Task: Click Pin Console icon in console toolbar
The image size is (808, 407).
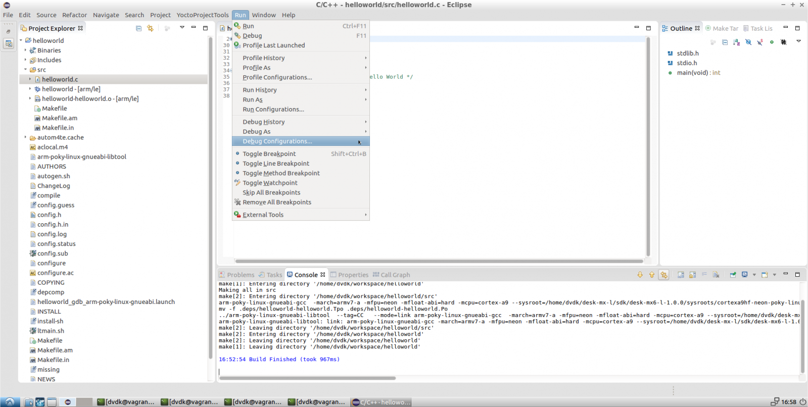Action: tap(733, 275)
